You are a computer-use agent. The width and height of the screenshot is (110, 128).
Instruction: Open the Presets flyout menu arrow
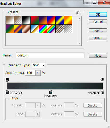(x=78, y=13)
